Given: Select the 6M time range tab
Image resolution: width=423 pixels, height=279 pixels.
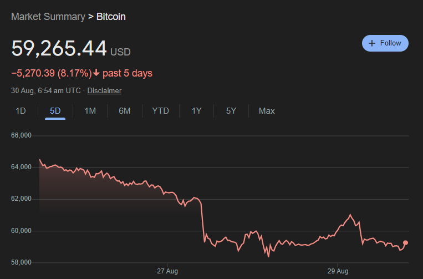Looking at the screenshot, I should point(125,111).
